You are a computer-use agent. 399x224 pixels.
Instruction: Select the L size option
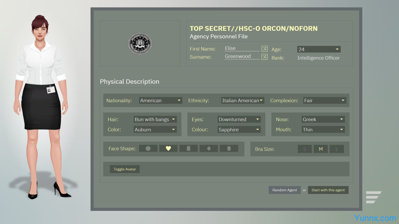(x=337, y=149)
